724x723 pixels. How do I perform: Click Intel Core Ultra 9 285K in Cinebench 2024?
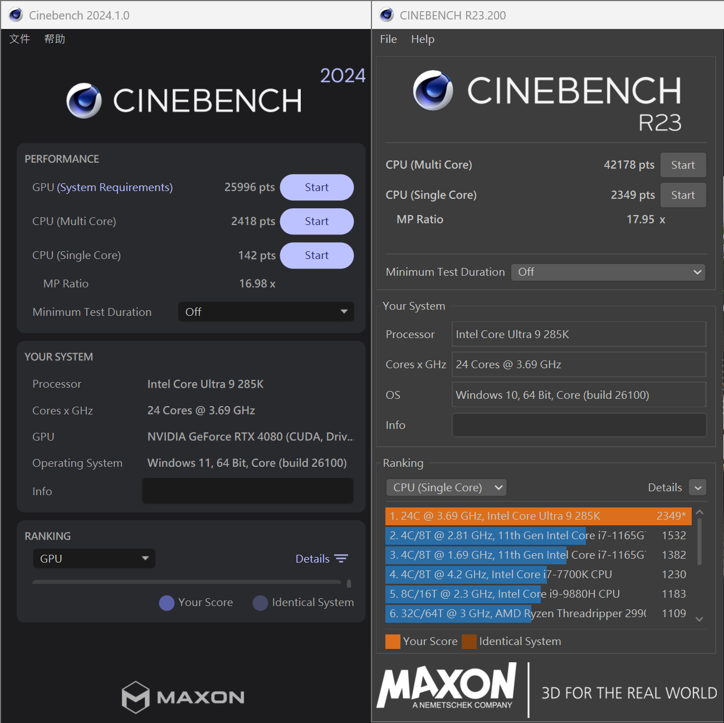(x=206, y=384)
